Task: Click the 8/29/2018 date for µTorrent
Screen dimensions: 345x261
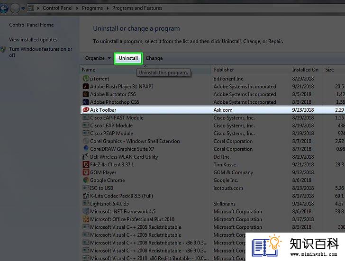Action: 303,79
